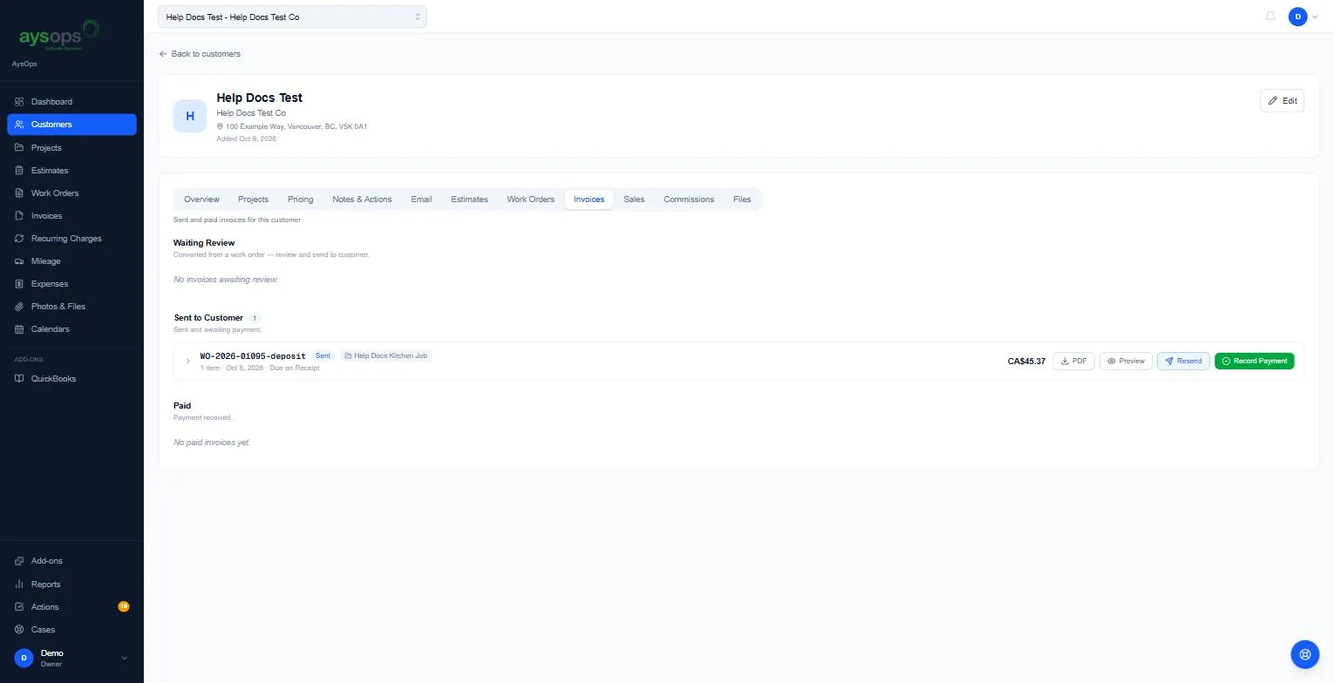Click the customer avatar letter H

point(190,116)
